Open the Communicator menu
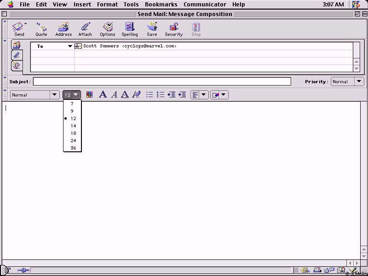 coord(205,5)
